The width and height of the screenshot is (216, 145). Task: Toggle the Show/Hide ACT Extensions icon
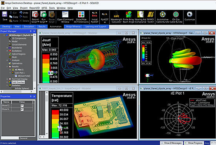point(81,14)
